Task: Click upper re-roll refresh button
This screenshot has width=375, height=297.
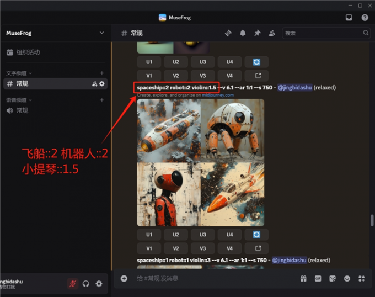Action: [x=256, y=62]
